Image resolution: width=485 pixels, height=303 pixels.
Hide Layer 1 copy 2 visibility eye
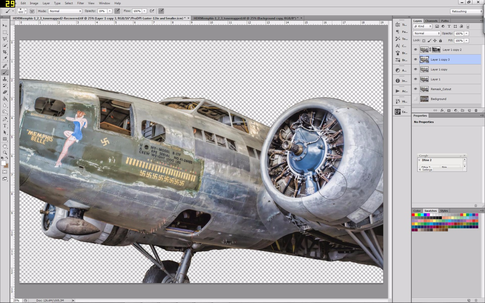[416, 50]
